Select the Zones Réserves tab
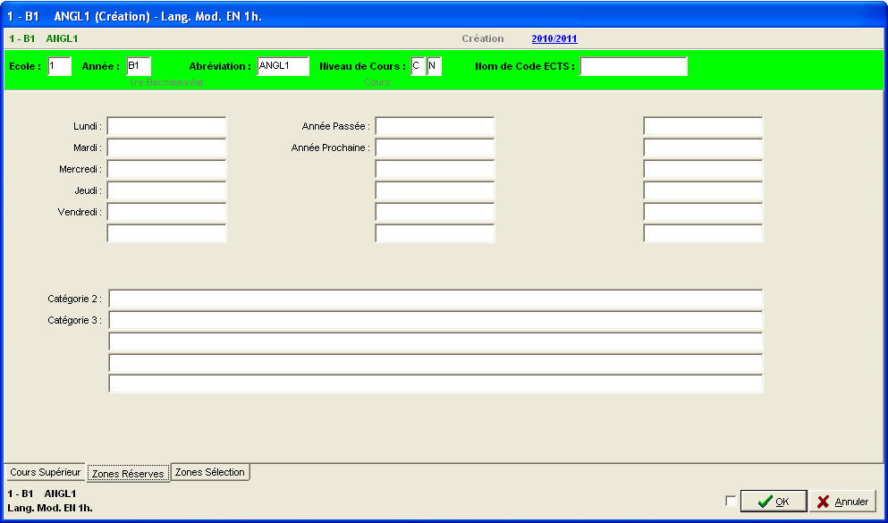 pos(128,474)
